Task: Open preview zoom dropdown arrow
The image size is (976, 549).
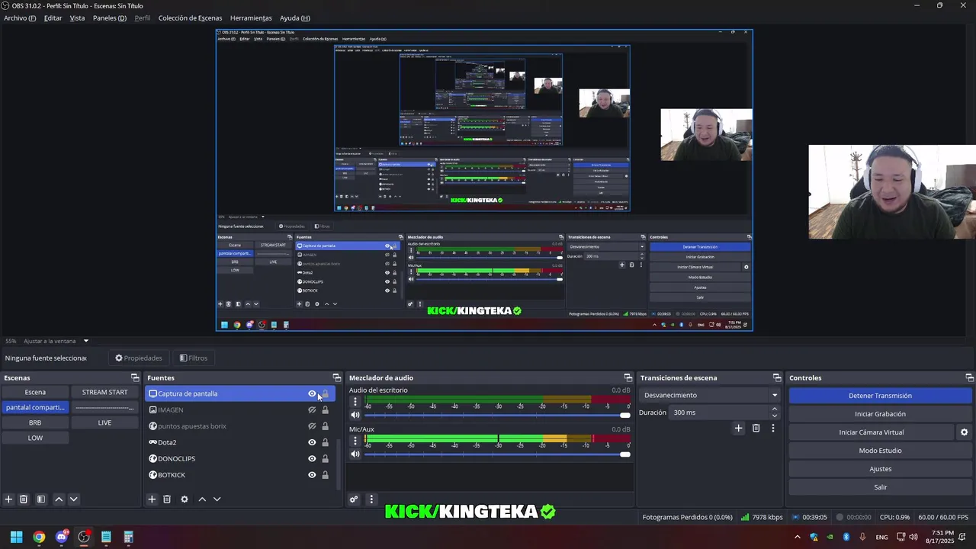Action: [86, 341]
